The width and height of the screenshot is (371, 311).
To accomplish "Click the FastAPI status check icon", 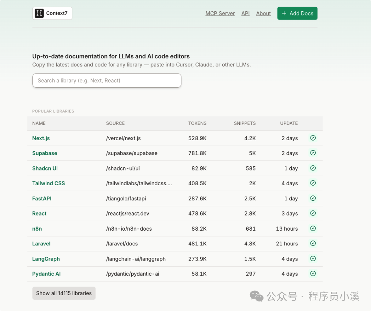I will tap(313, 198).
